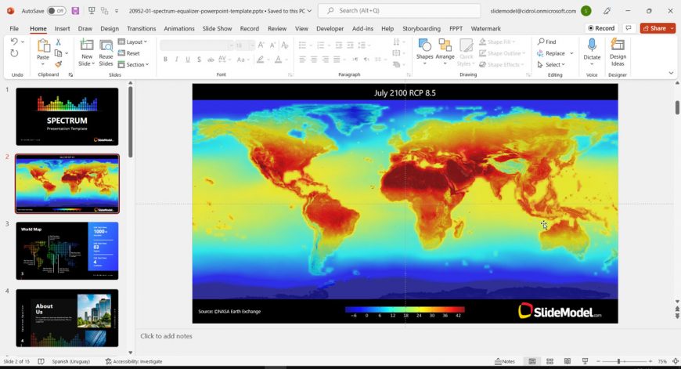681x369 pixels.
Task: Open the font name combo box
Action: [196, 45]
